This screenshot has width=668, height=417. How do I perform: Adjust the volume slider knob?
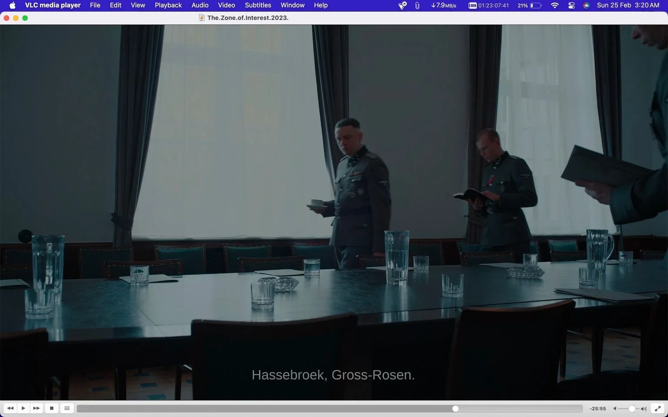[632, 409]
